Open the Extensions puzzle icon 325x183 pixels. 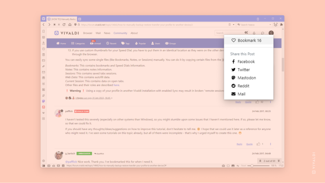pyautogui.click(x=281, y=25)
